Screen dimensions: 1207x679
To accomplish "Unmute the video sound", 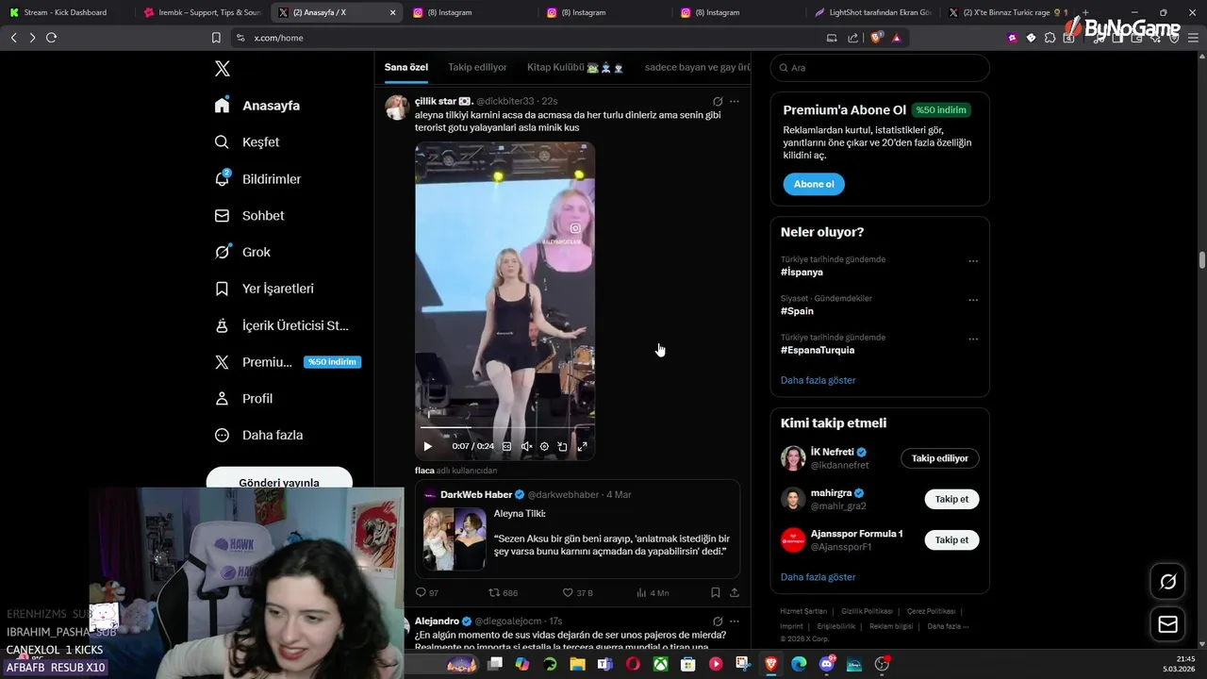I will coord(526,447).
